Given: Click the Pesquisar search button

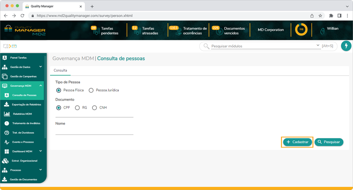Looking at the screenshot, I should click(x=329, y=142).
